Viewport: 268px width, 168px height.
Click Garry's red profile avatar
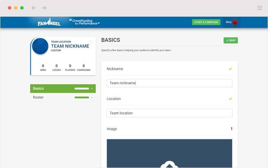235,22
